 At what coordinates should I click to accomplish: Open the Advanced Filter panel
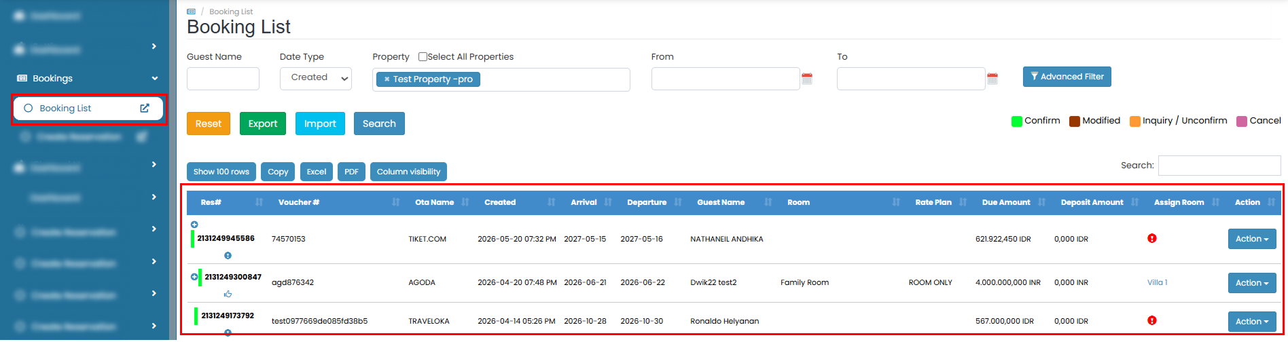(x=1067, y=77)
